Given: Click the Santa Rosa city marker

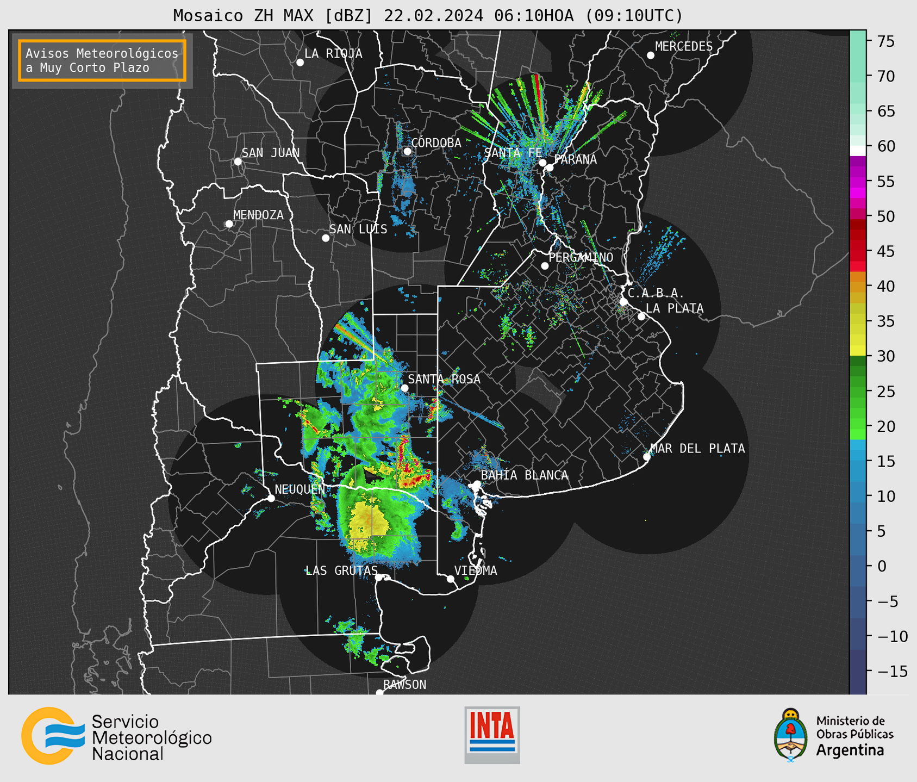Looking at the screenshot, I should (x=404, y=388).
